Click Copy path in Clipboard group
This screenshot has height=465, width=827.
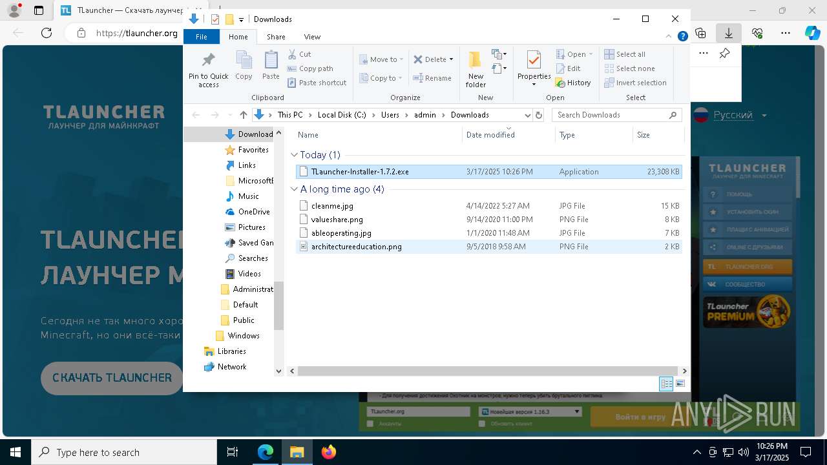pos(310,68)
